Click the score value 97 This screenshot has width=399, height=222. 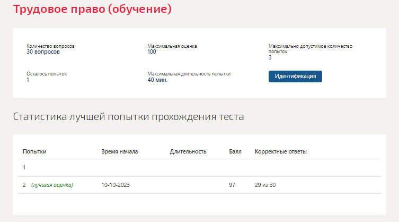pos(232,185)
